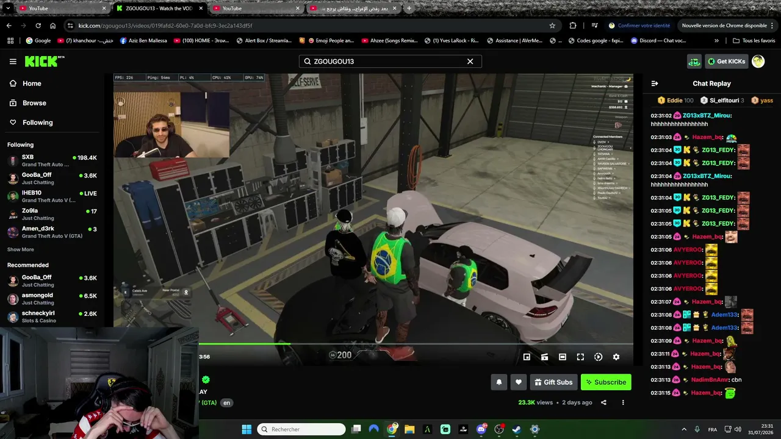Open the asmongold recommended channel

point(52,299)
